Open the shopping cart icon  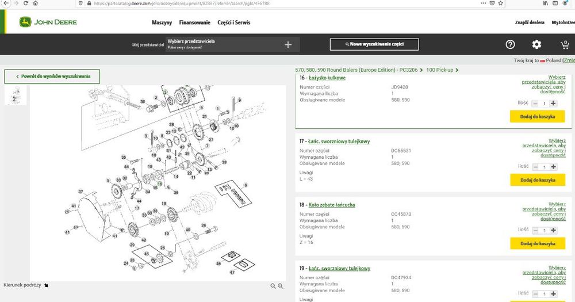click(x=565, y=45)
